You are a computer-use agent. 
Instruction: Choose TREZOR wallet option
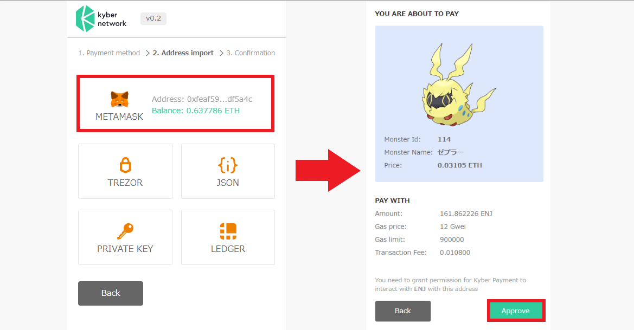tap(125, 171)
